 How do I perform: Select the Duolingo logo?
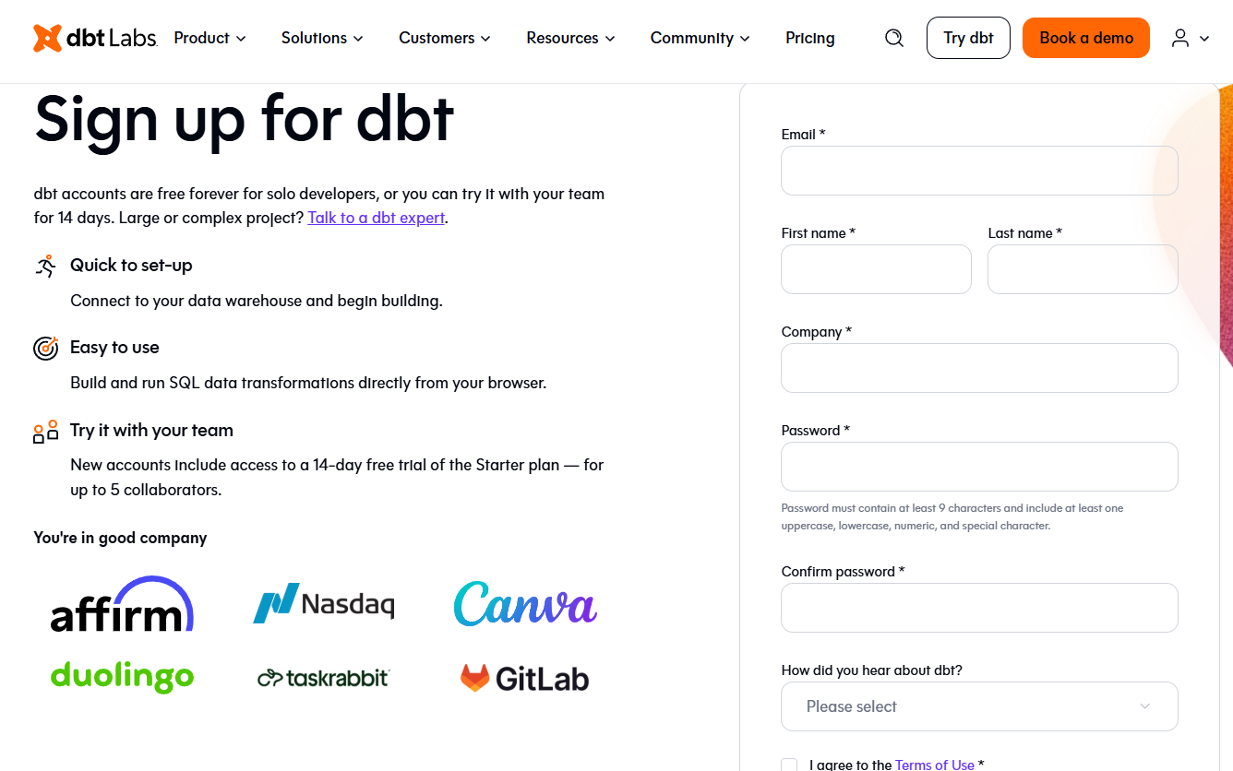122,677
